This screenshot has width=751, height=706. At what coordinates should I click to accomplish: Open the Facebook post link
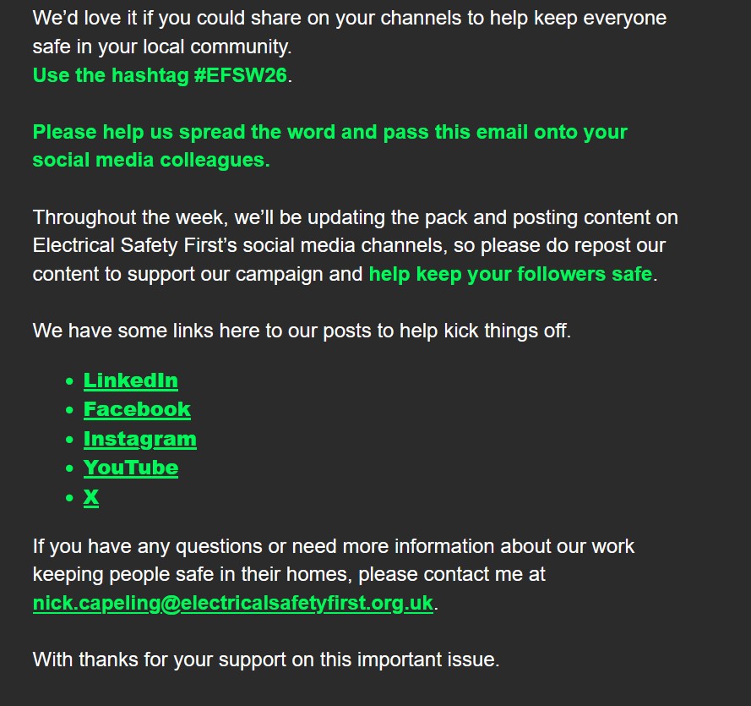tap(137, 409)
